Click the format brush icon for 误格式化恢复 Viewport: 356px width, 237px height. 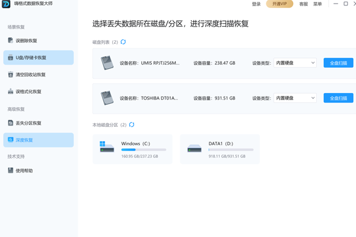tap(11, 91)
